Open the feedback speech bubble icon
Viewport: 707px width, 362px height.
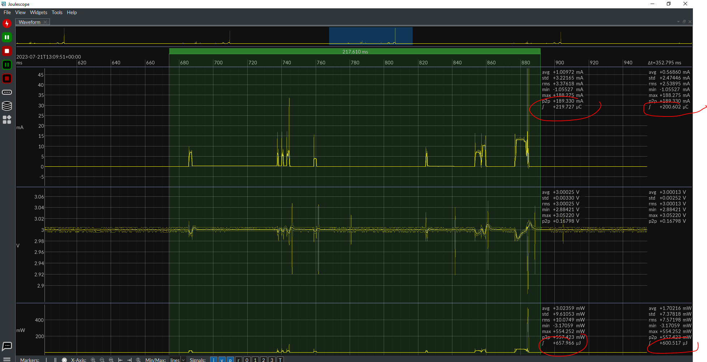click(x=7, y=346)
